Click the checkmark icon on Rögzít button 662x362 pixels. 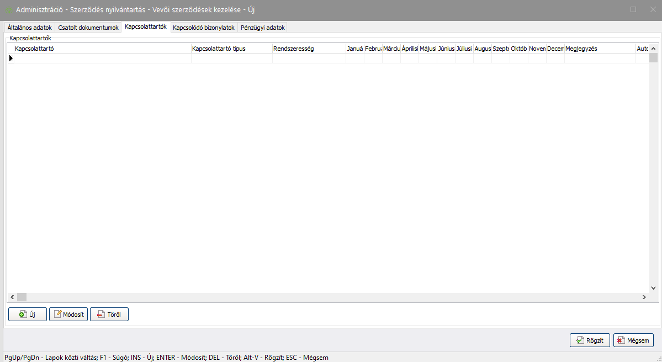pos(580,340)
